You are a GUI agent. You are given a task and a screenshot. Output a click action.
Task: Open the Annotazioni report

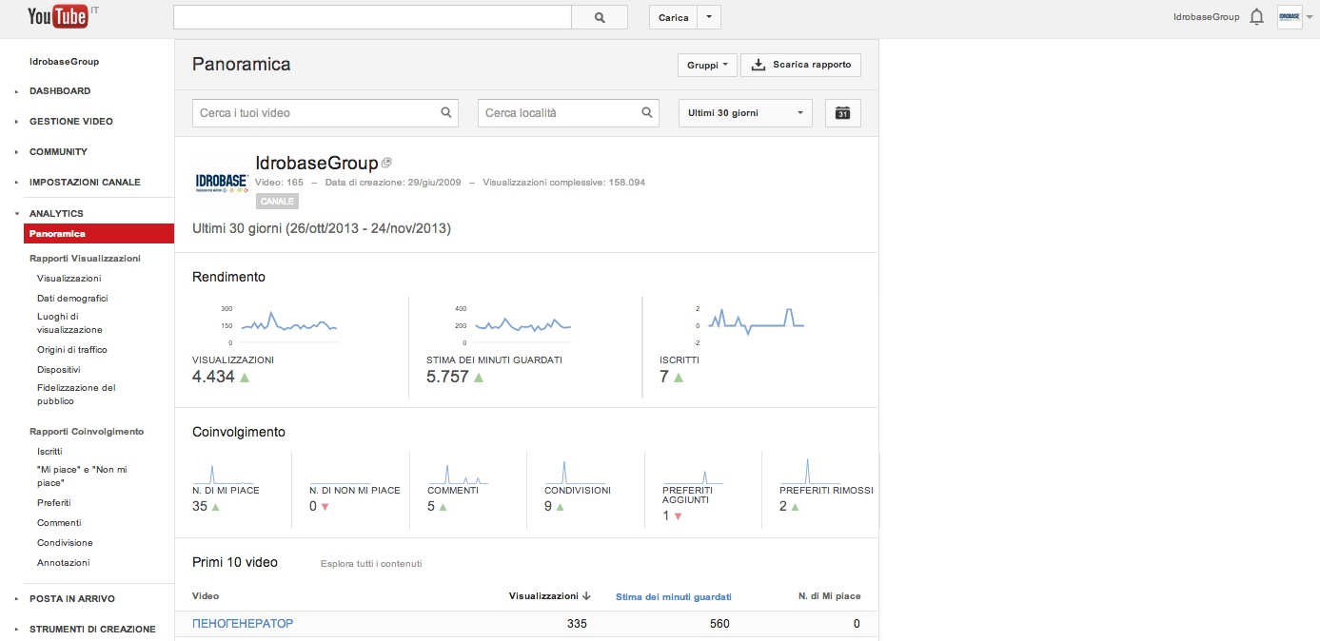click(63, 563)
